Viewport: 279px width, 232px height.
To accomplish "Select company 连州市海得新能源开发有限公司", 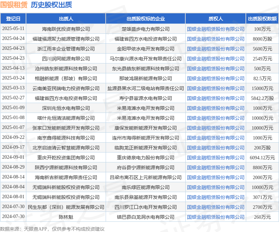I will 146,138.
